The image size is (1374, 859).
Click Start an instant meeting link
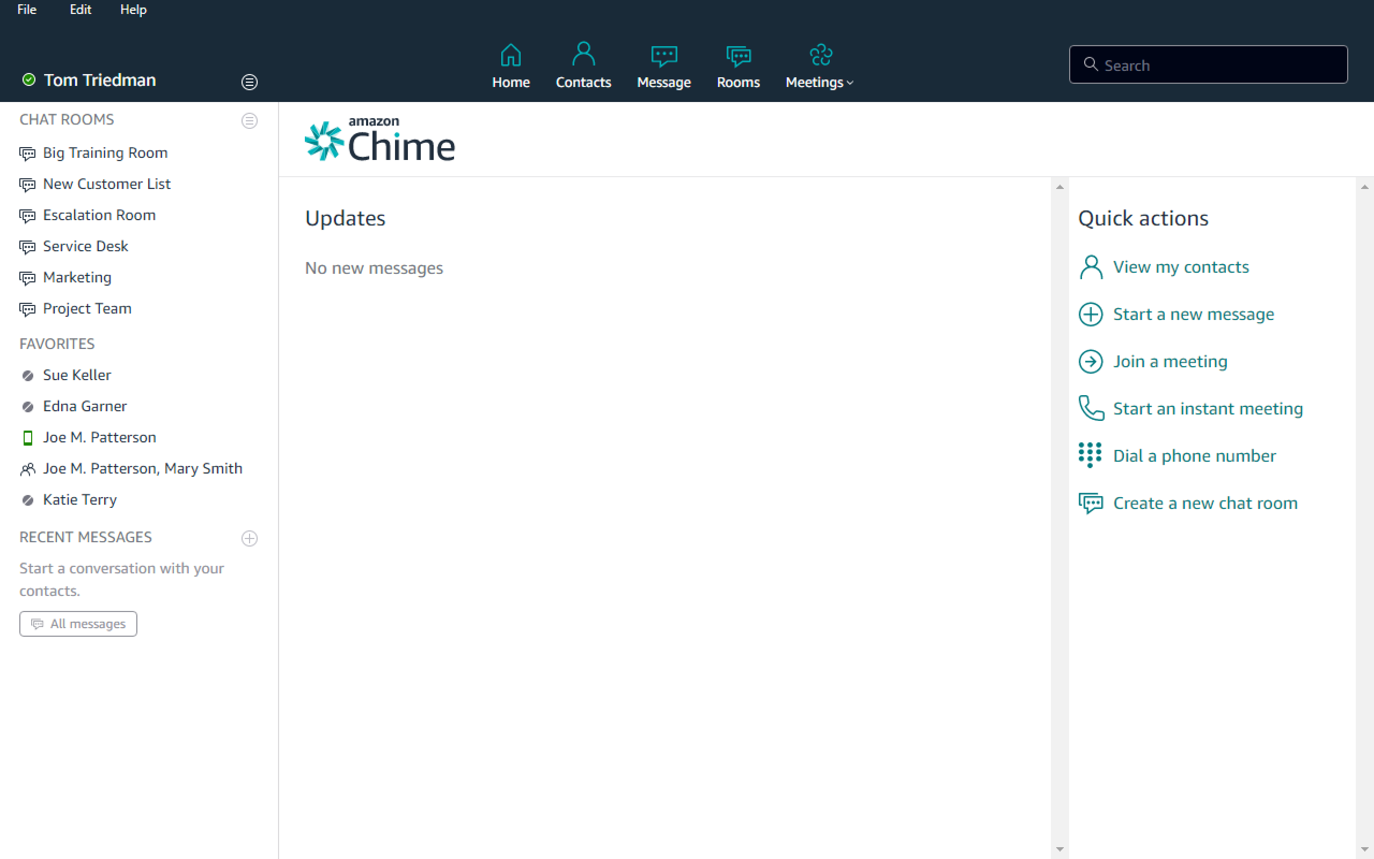(x=1208, y=409)
